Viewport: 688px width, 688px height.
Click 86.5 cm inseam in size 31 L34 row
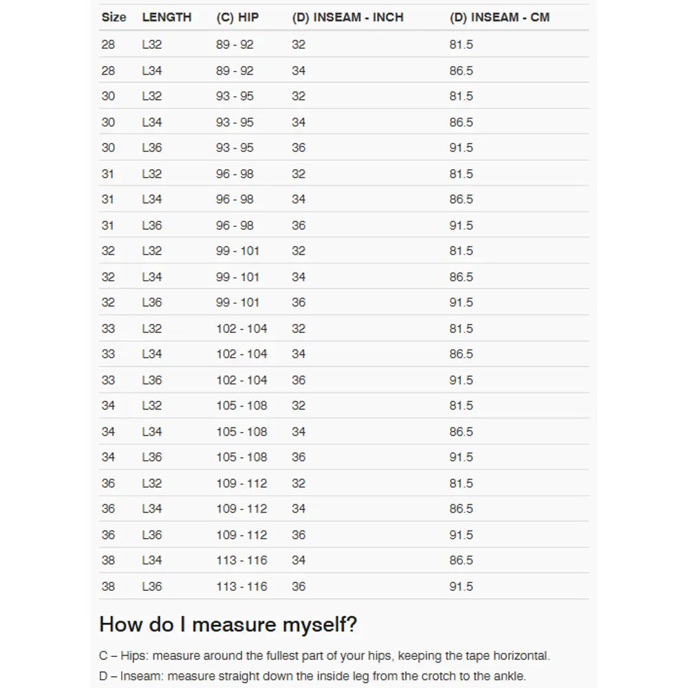point(461,200)
